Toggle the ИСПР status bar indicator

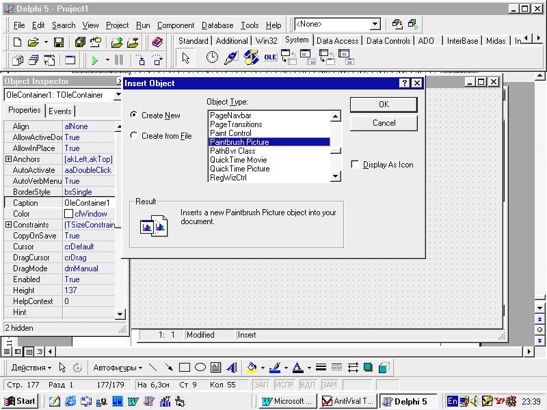click(284, 385)
